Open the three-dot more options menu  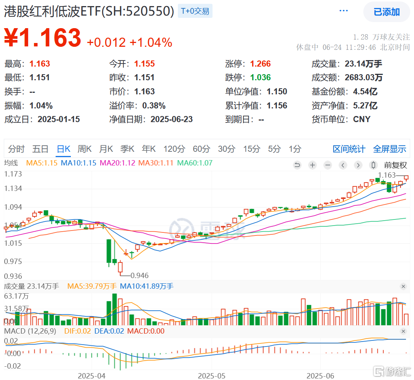344,11
